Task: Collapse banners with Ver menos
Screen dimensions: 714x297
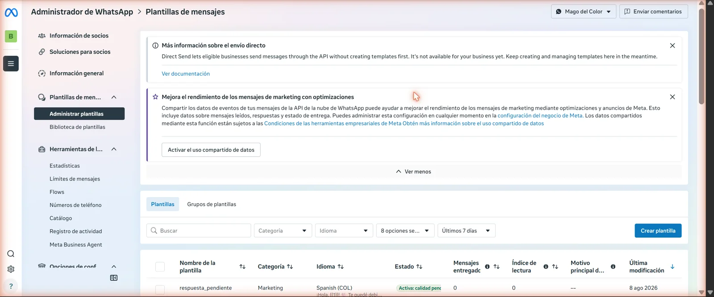Action: click(x=414, y=172)
